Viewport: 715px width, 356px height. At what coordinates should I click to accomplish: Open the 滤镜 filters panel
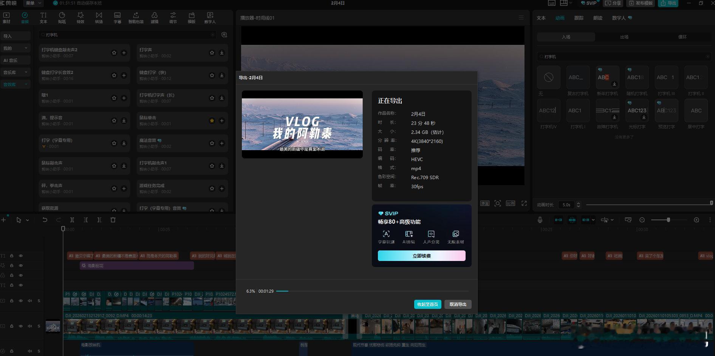pyautogui.click(x=155, y=17)
